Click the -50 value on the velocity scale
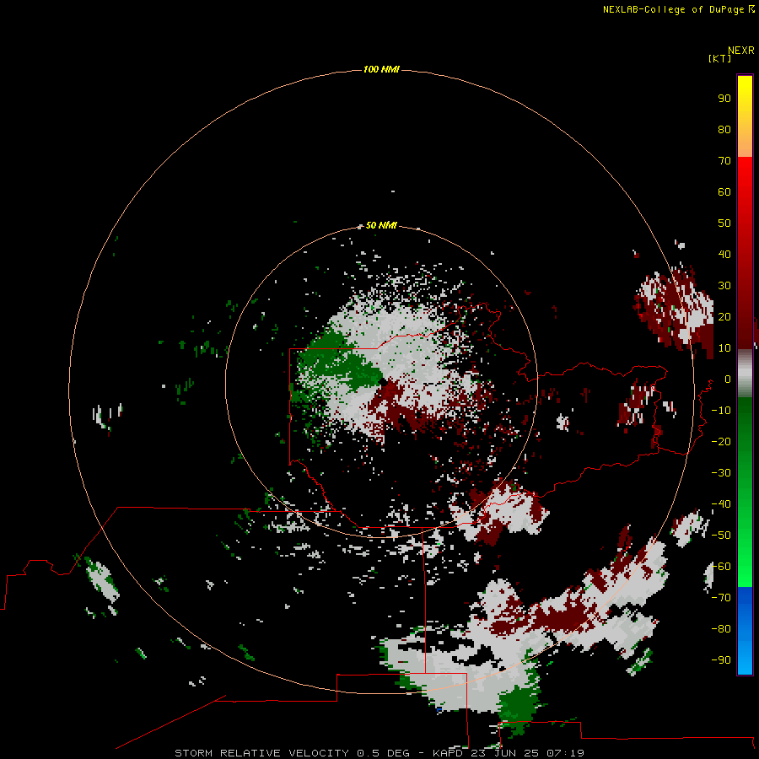 721,536
